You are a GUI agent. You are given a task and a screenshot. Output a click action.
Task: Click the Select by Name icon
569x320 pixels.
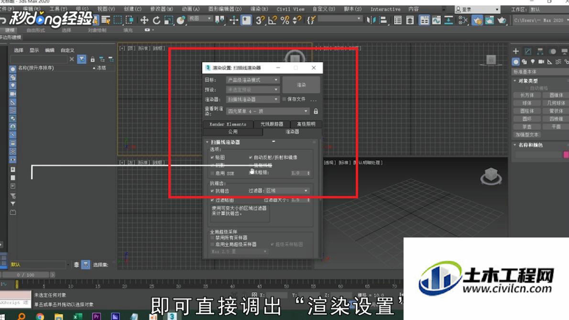point(106,21)
